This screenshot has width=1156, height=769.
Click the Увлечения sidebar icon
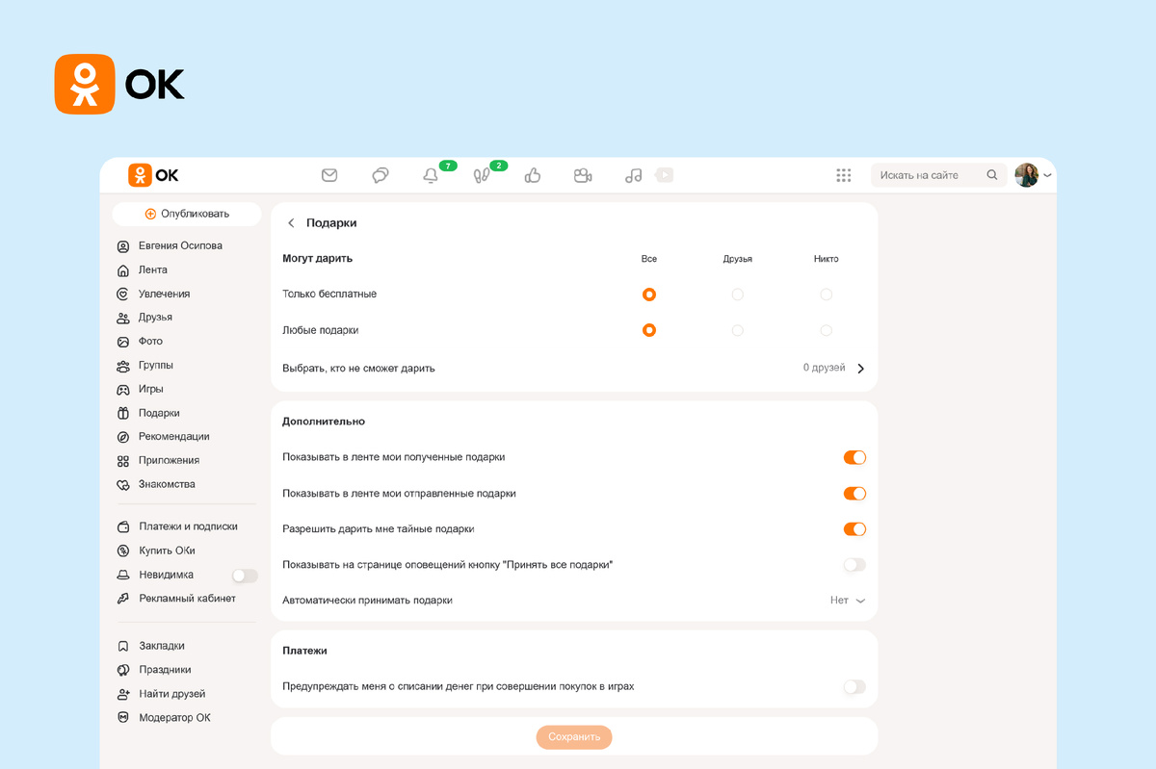tap(122, 294)
